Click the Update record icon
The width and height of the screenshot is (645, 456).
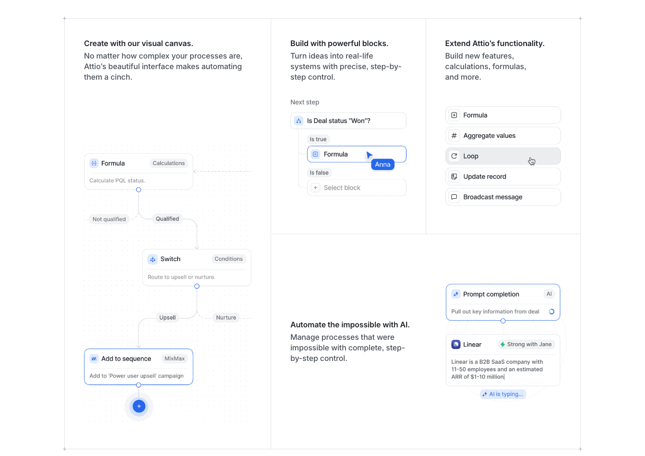coord(454,176)
